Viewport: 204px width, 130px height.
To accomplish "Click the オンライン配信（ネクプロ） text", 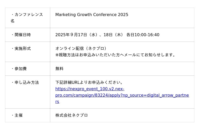I will click(x=81, y=48).
